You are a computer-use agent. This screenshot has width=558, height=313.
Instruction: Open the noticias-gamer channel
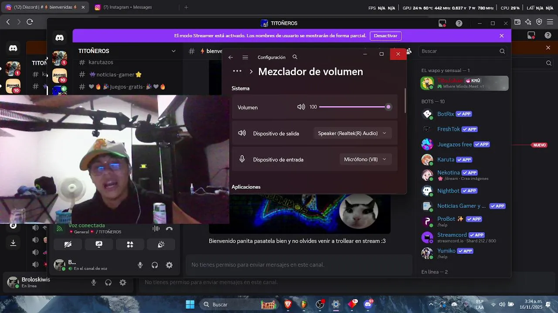click(x=116, y=74)
